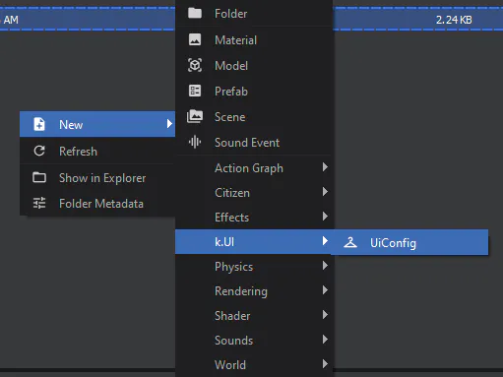Select the k.UI category
503x377 pixels.
(x=254, y=241)
